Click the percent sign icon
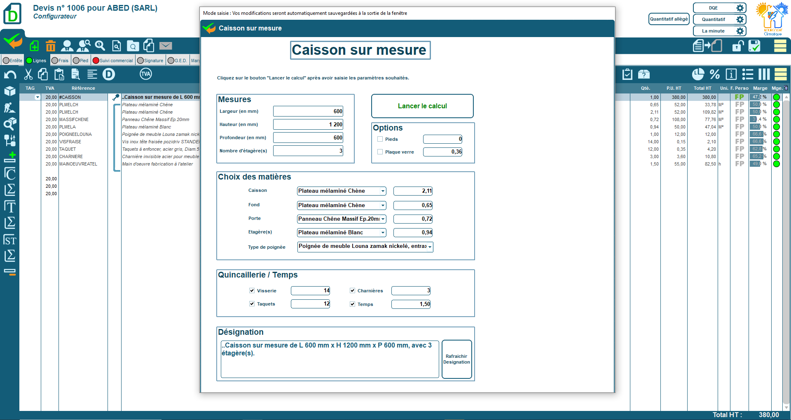This screenshot has width=791, height=420. pyautogui.click(x=715, y=74)
